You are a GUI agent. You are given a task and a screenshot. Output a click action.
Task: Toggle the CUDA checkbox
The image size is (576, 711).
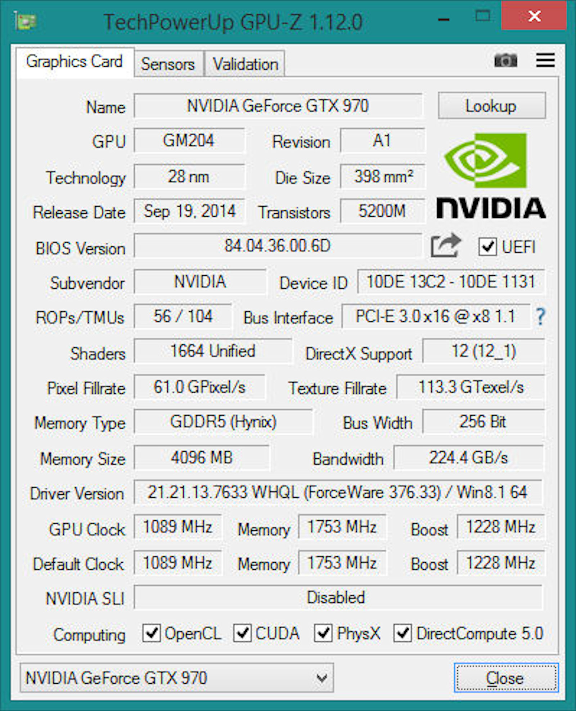tap(242, 633)
